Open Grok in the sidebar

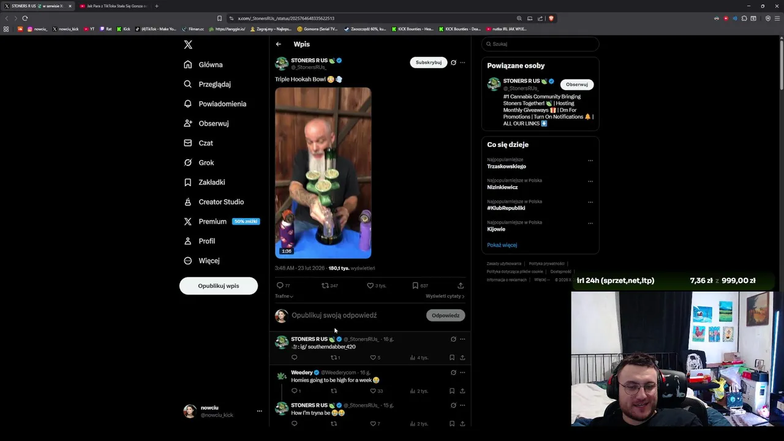tap(199, 162)
